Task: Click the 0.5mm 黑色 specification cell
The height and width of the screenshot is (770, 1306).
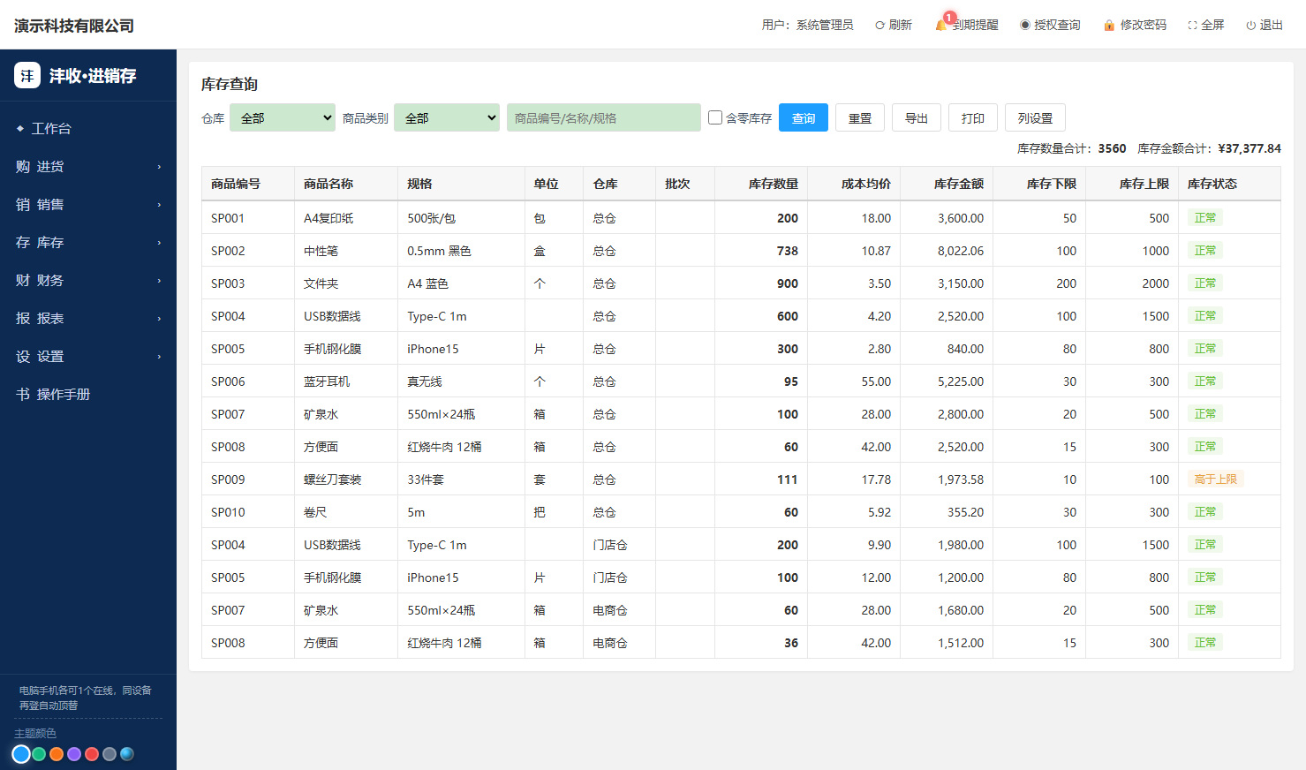Action: point(461,251)
